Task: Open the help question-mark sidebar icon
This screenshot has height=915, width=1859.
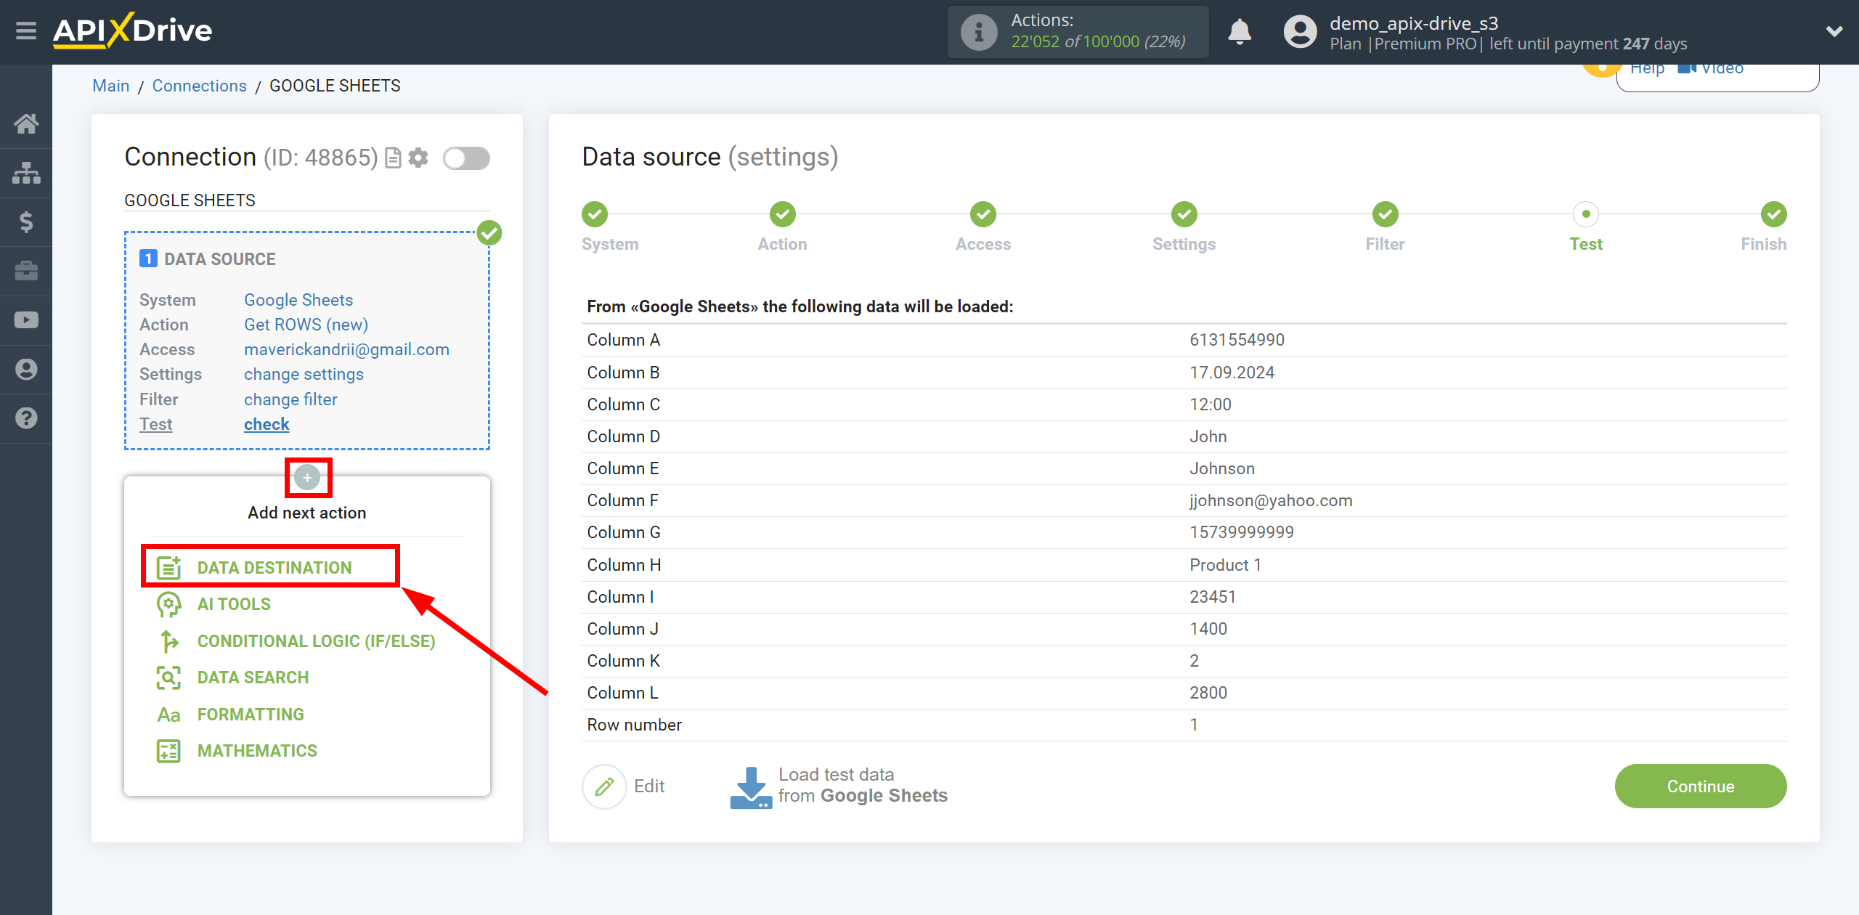Action: click(x=26, y=418)
